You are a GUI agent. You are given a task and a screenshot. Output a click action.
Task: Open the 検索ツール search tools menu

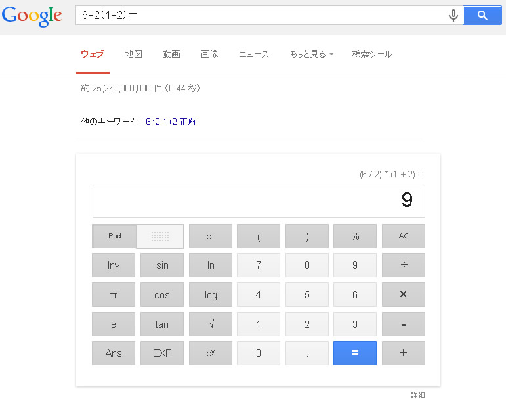coord(371,55)
